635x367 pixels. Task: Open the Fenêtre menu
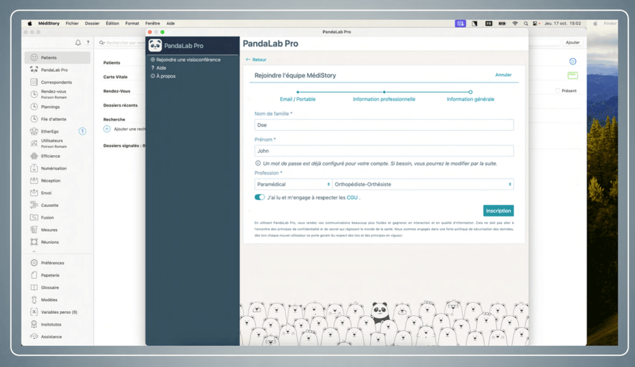click(x=152, y=24)
